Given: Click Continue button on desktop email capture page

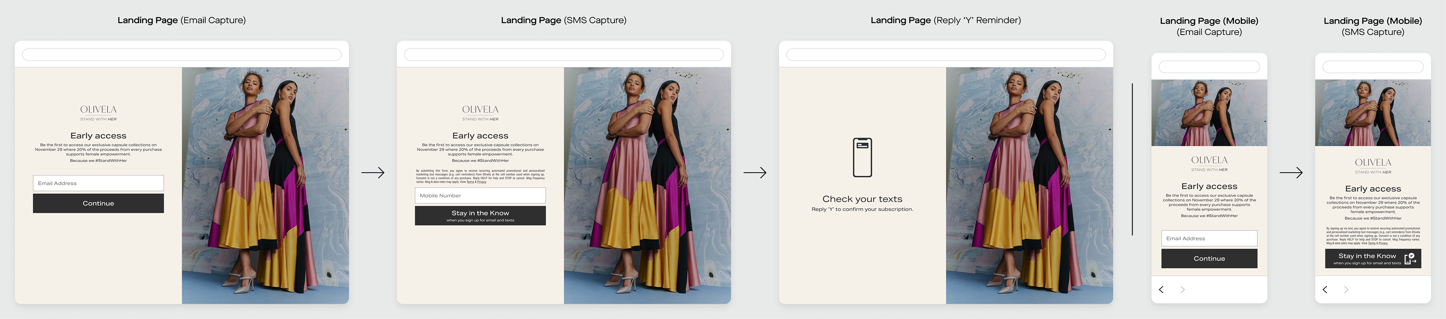Looking at the screenshot, I should (x=98, y=203).
